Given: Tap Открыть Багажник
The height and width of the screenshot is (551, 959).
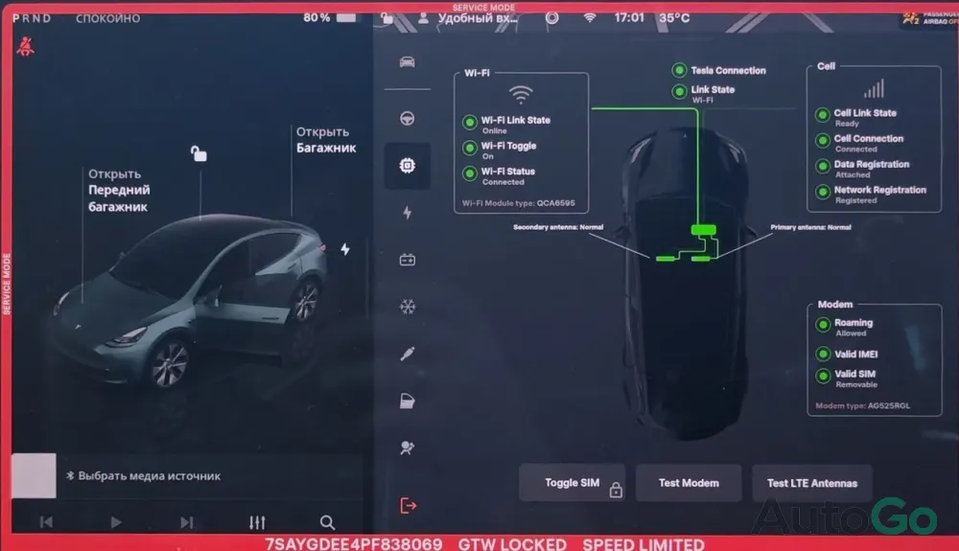Looking at the screenshot, I should point(326,140).
